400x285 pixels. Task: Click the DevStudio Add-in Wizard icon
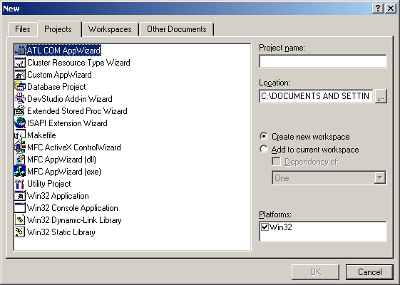[x=20, y=98]
